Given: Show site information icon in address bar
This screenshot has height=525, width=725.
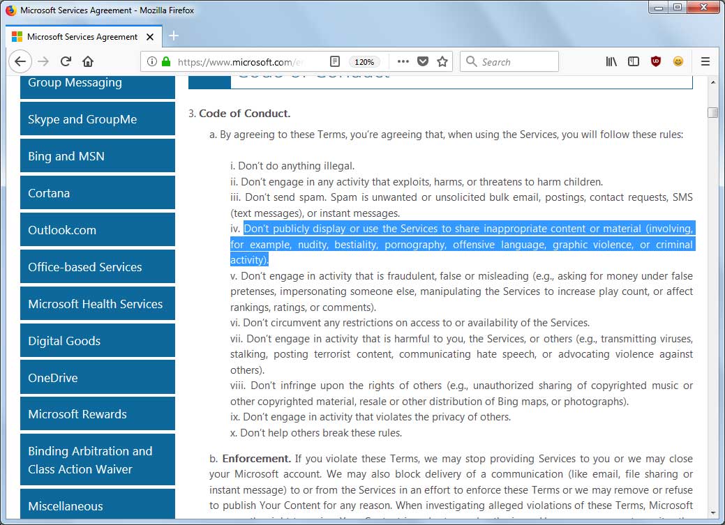Looking at the screenshot, I should 151,61.
